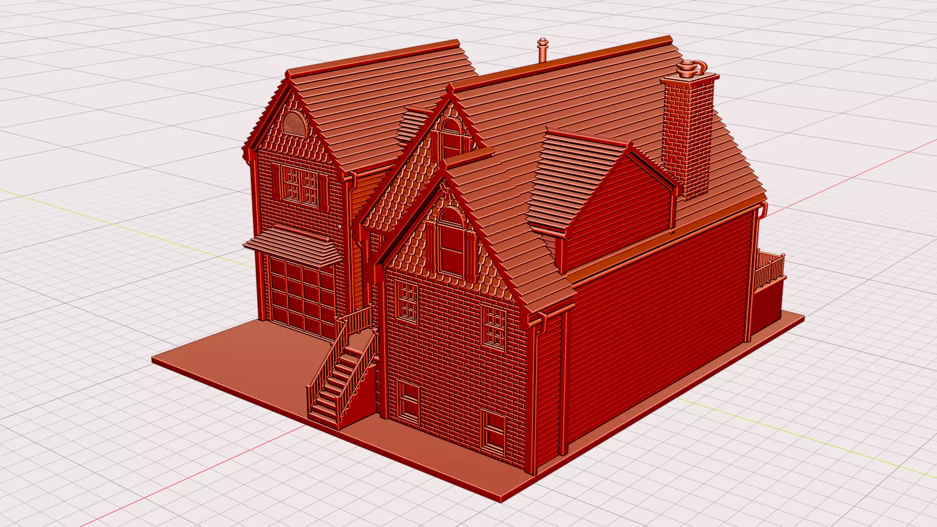Screen dimensions: 937x527
Task: Click the garage awning roof
Action: [293, 246]
